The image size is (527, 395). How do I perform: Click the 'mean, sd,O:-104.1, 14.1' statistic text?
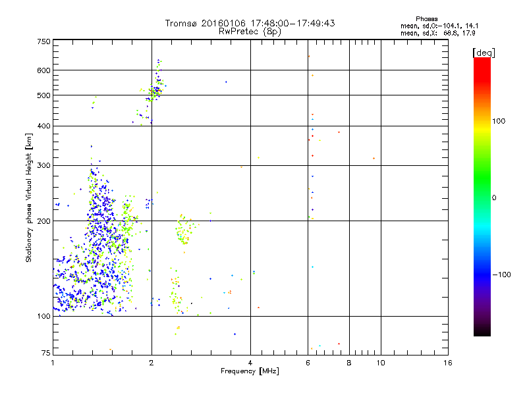(439, 26)
